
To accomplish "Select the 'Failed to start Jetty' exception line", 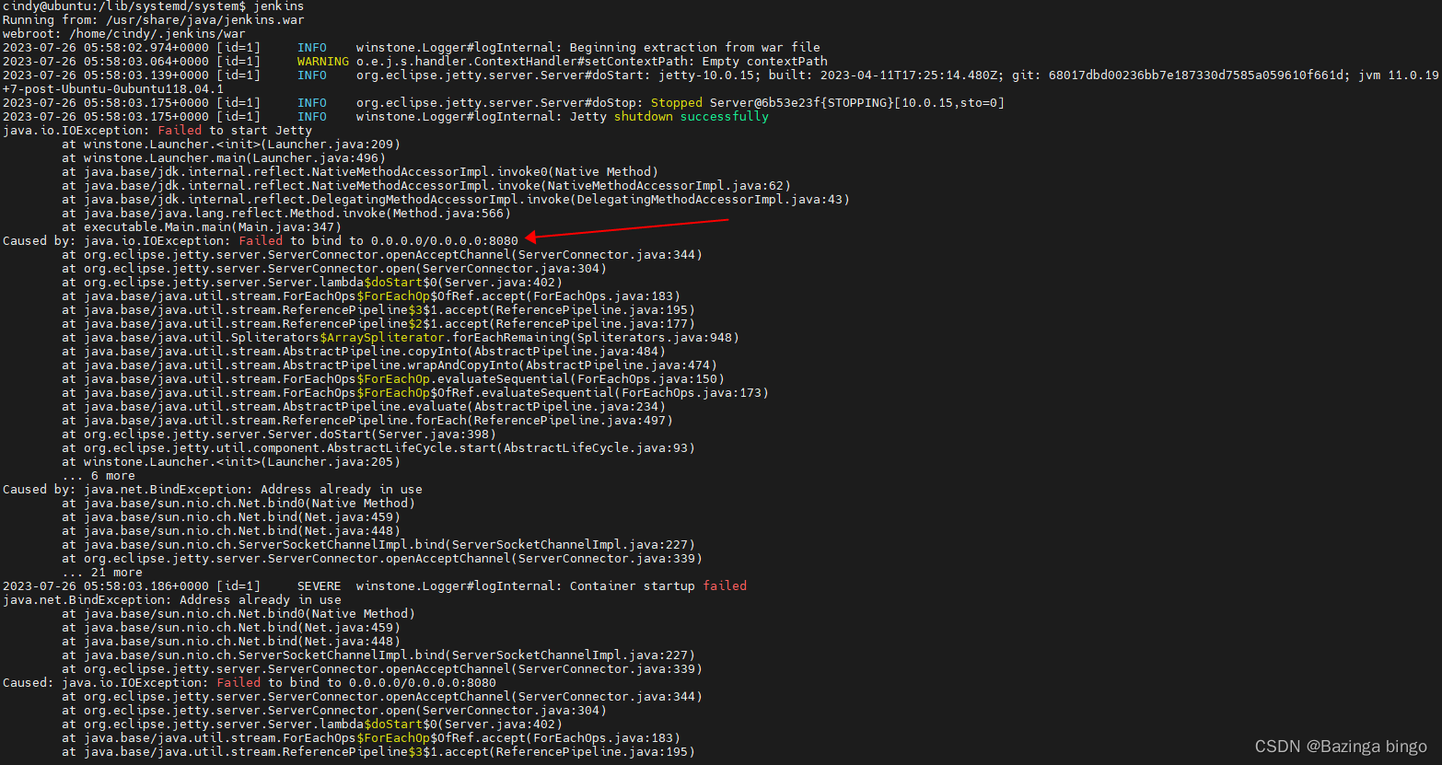I will pyautogui.click(x=157, y=131).
